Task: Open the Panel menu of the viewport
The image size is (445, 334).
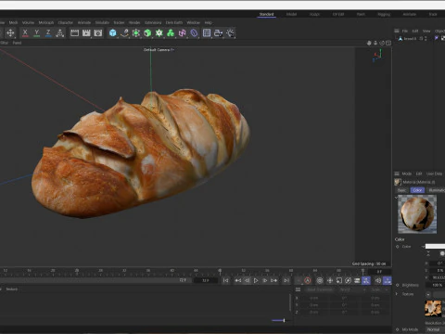Action: [x=17, y=43]
